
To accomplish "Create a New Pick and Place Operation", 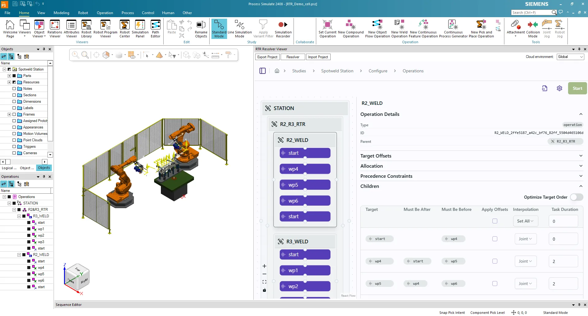I will (481, 29).
